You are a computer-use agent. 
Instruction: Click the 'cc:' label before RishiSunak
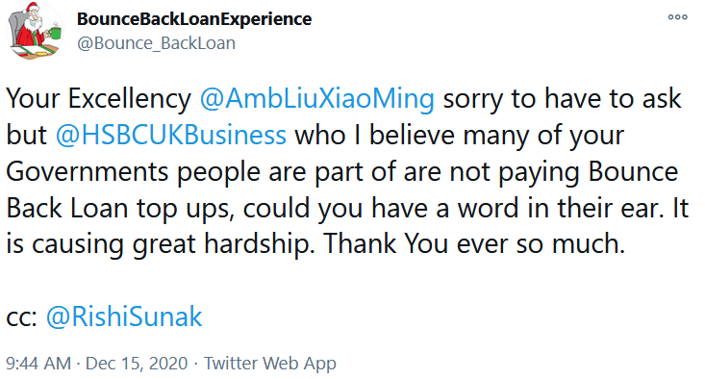pos(21,316)
